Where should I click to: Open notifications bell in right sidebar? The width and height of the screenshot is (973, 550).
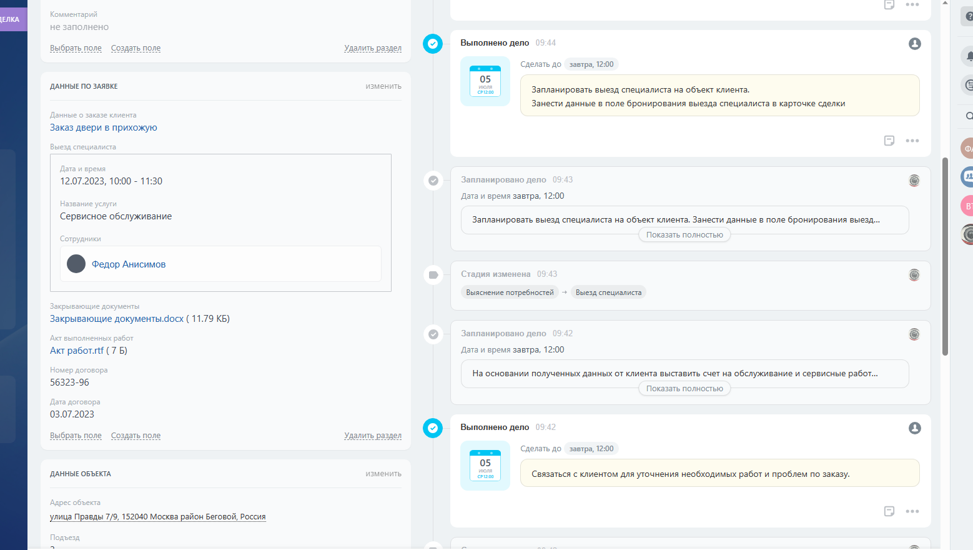click(969, 56)
